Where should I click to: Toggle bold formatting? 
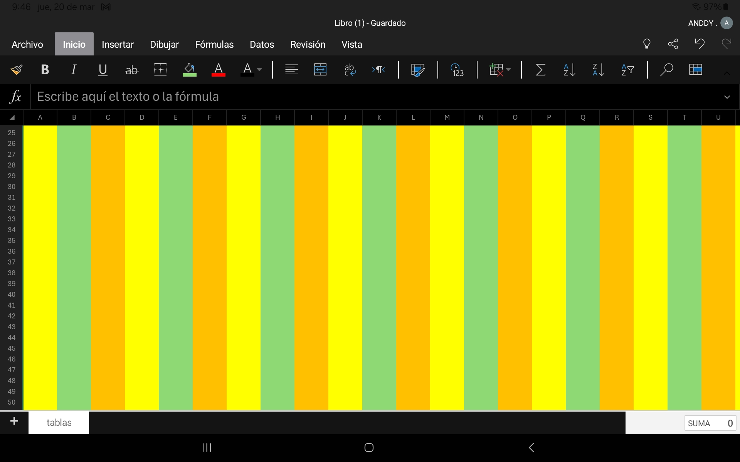pyautogui.click(x=45, y=70)
